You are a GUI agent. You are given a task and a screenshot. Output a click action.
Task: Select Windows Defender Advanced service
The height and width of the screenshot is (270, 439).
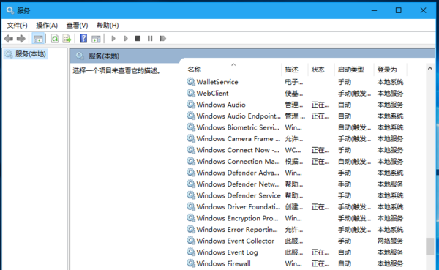coord(238,173)
